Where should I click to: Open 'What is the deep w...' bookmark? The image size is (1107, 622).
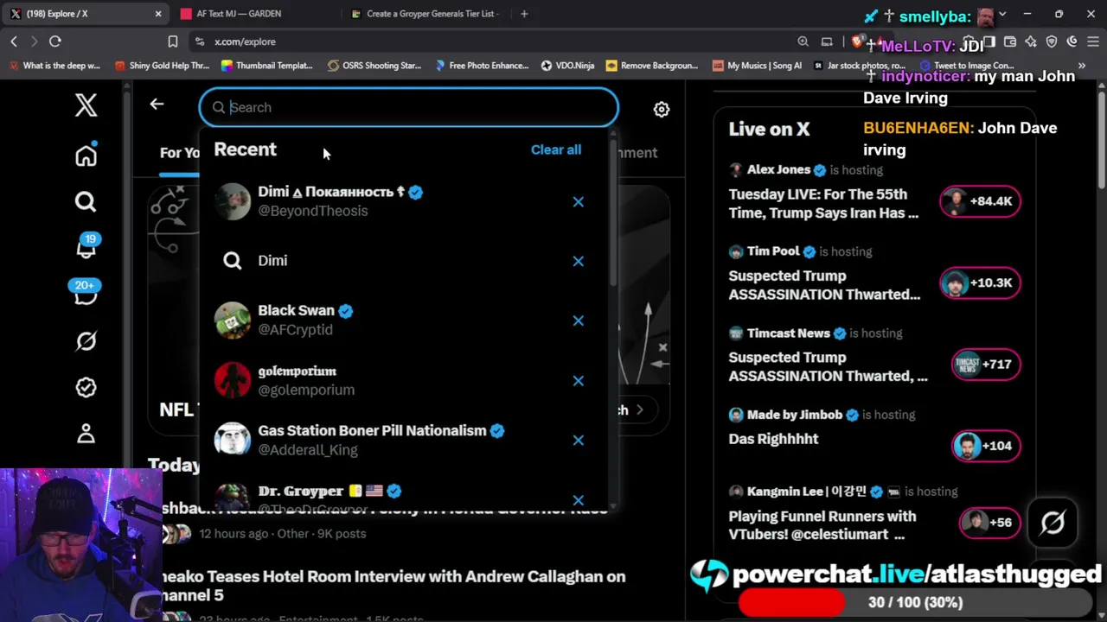[x=54, y=66]
